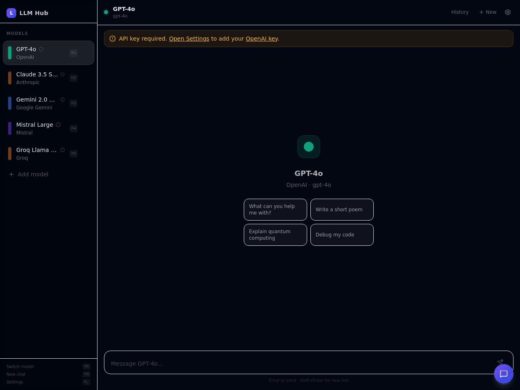Select the Groq Llama model

click(49, 154)
